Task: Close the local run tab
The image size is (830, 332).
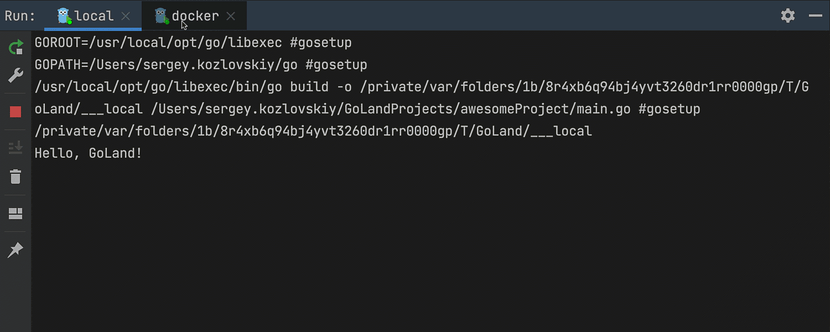Action: [x=126, y=16]
